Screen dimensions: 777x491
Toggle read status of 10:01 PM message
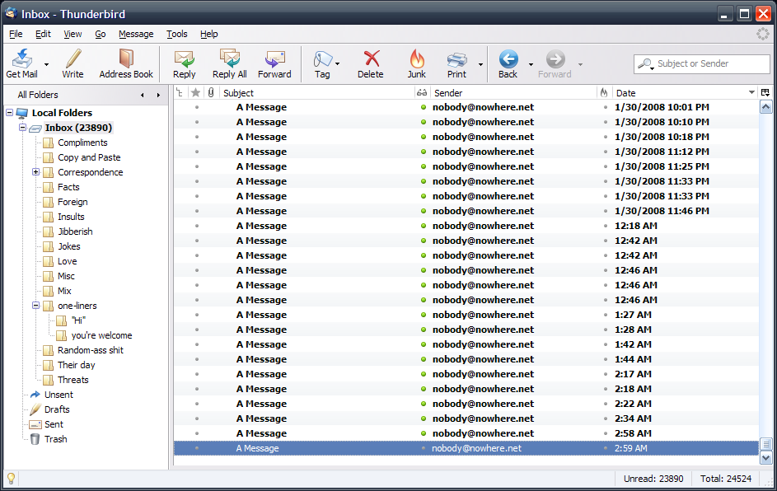(424, 107)
